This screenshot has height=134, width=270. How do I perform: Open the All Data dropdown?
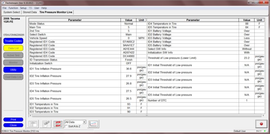point(75,122)
